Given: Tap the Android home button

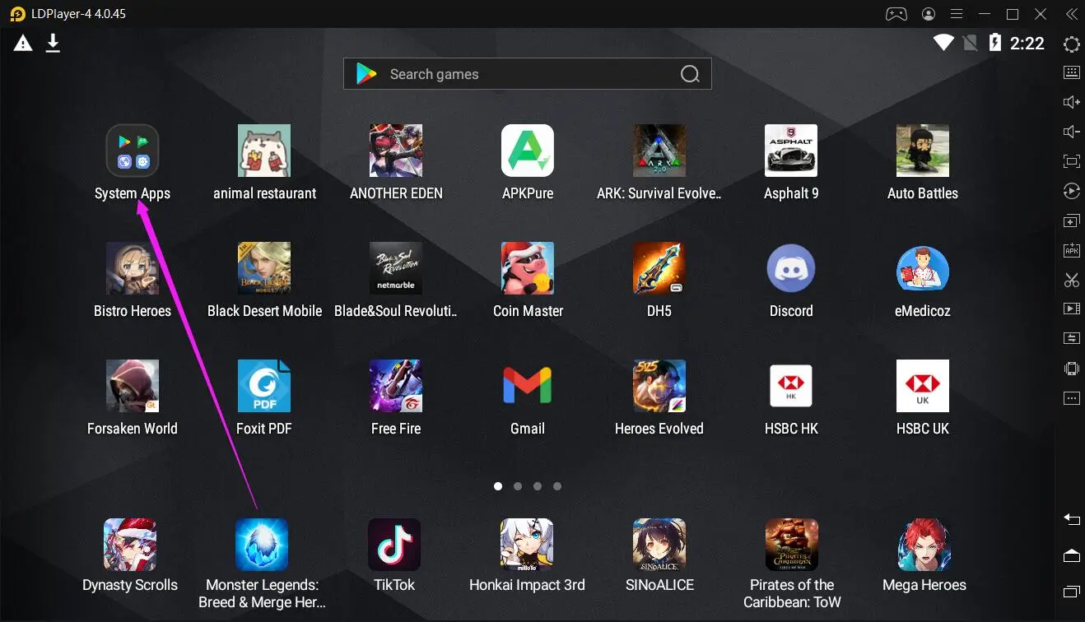Looking at the screenshot, I should [1072, 556].
